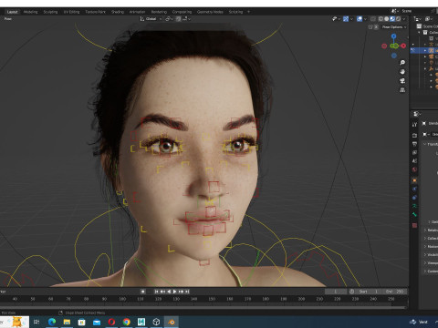Open the Pose Options dropdown
This screenshot has width=438, height=328.
click(394, 27)
